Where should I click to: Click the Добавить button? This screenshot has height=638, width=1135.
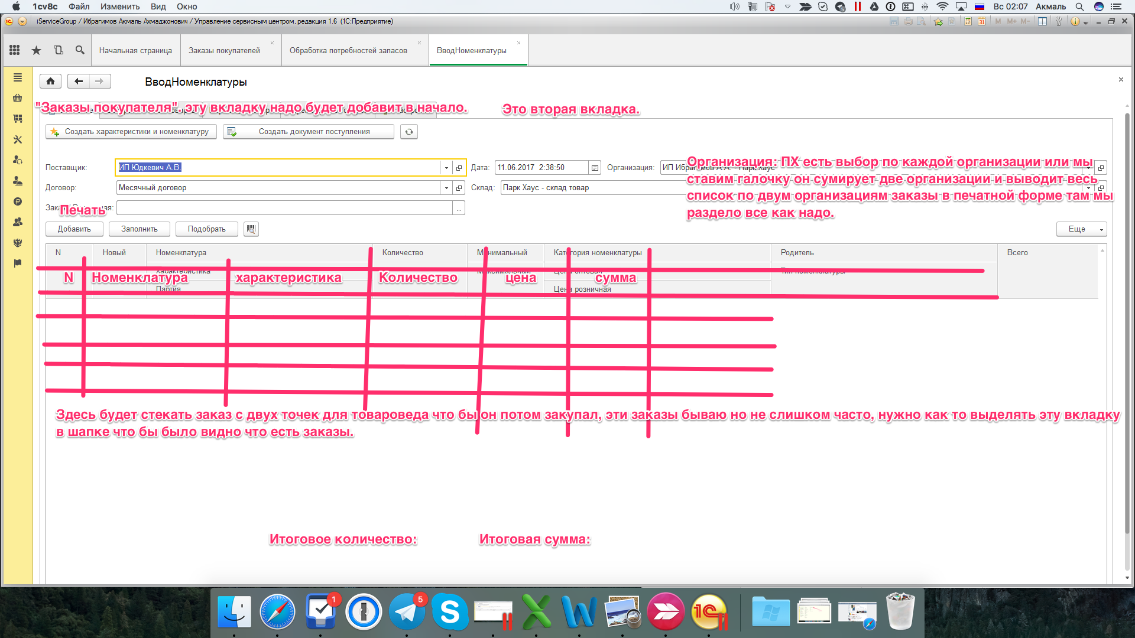point(74,229)
